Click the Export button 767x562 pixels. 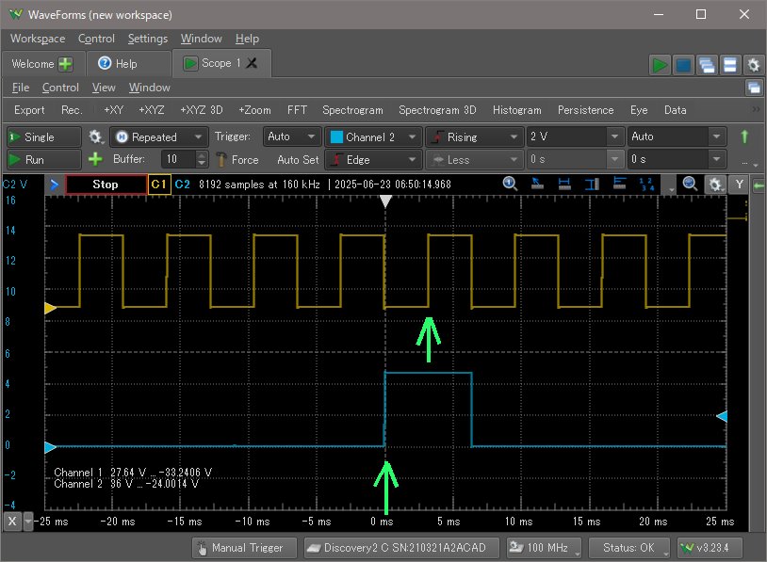point(29,110)
